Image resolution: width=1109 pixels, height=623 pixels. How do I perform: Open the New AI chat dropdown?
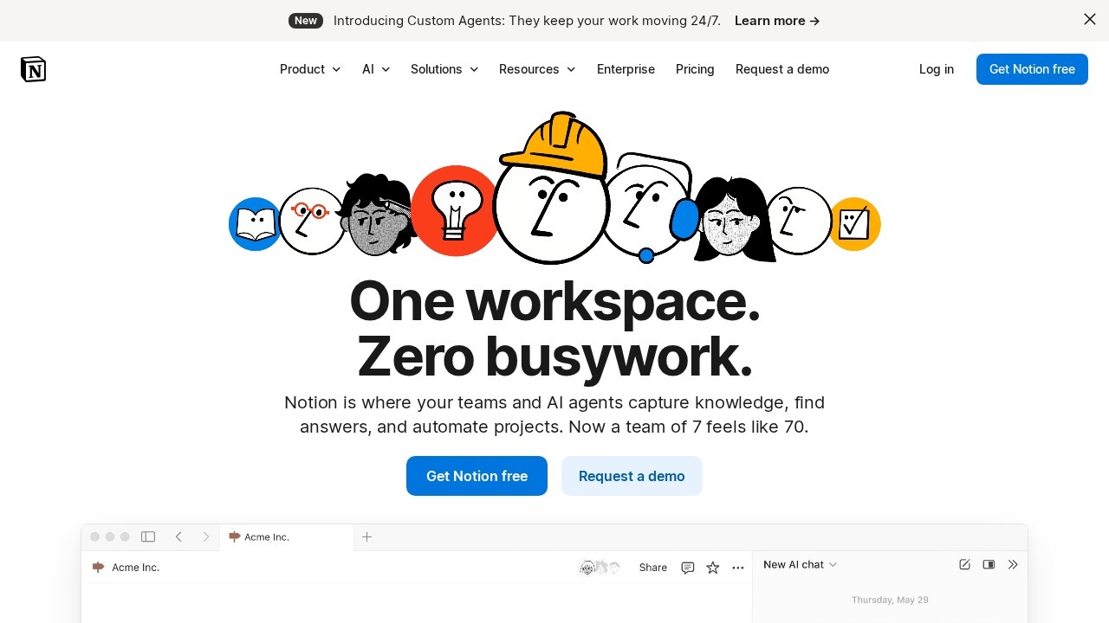coord(801,564)
